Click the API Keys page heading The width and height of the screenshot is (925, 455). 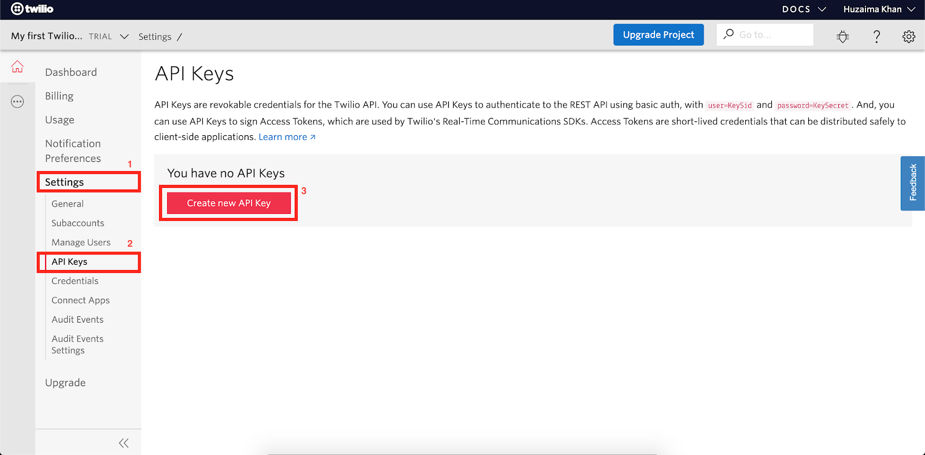[x=194, y=74]
